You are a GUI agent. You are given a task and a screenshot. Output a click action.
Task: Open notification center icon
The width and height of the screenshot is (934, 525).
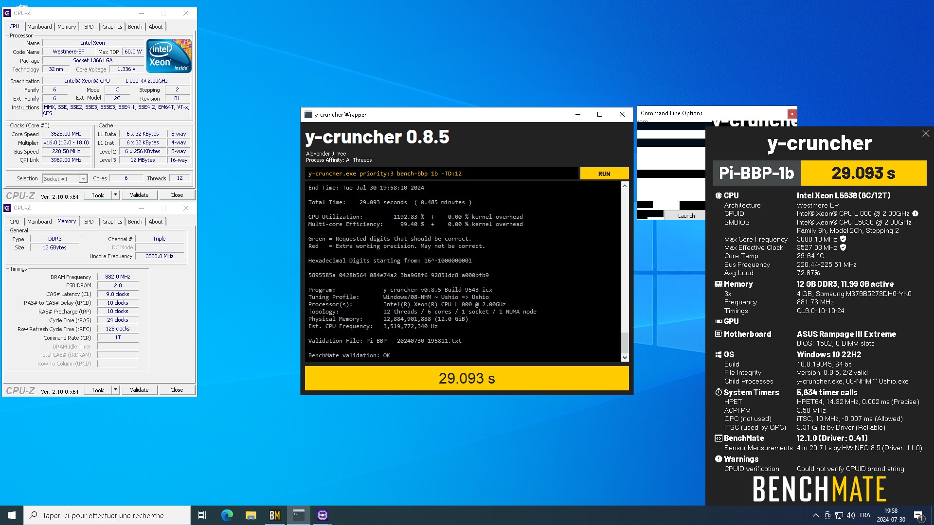point(918,515)
